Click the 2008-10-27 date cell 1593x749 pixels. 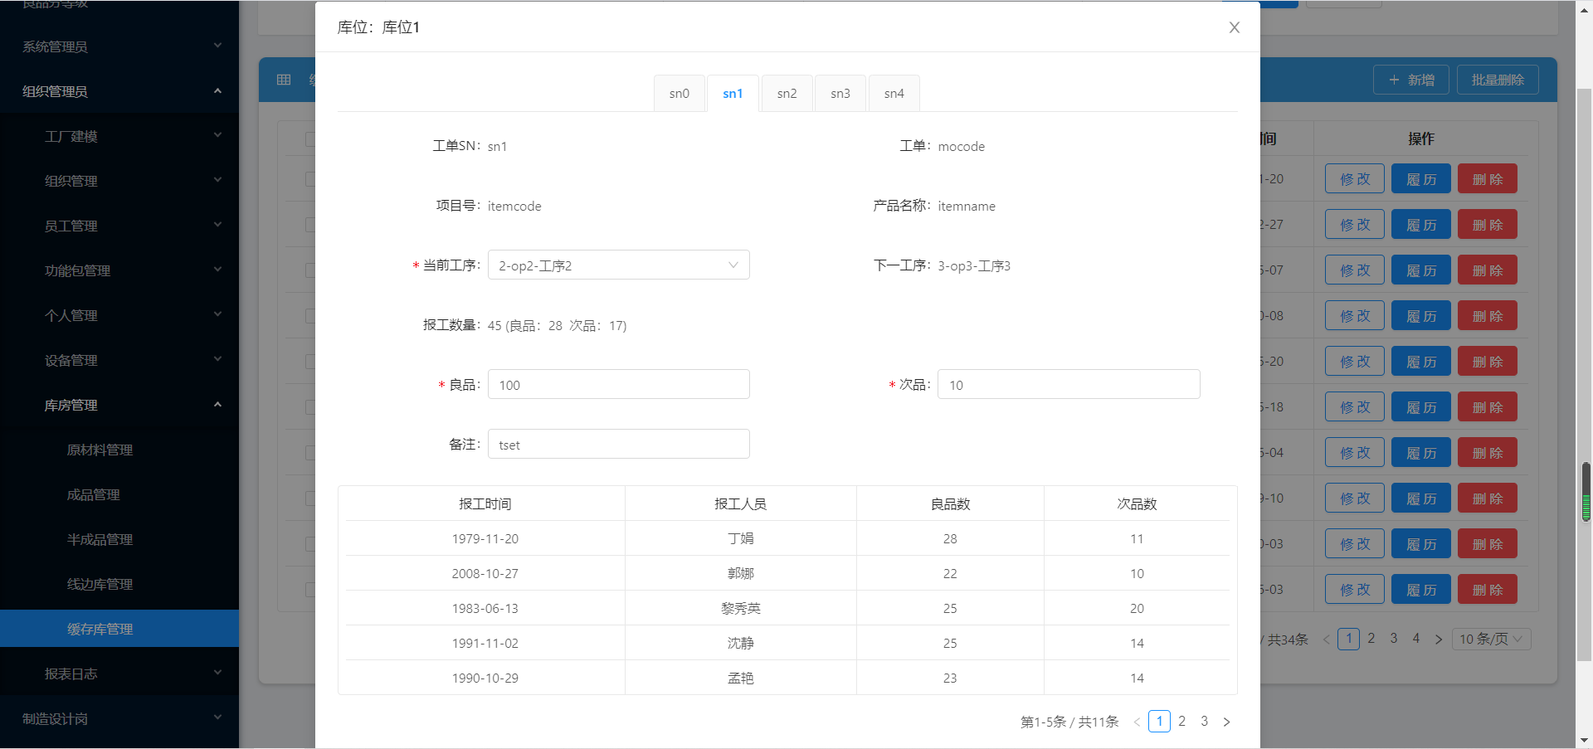[485, 573]
